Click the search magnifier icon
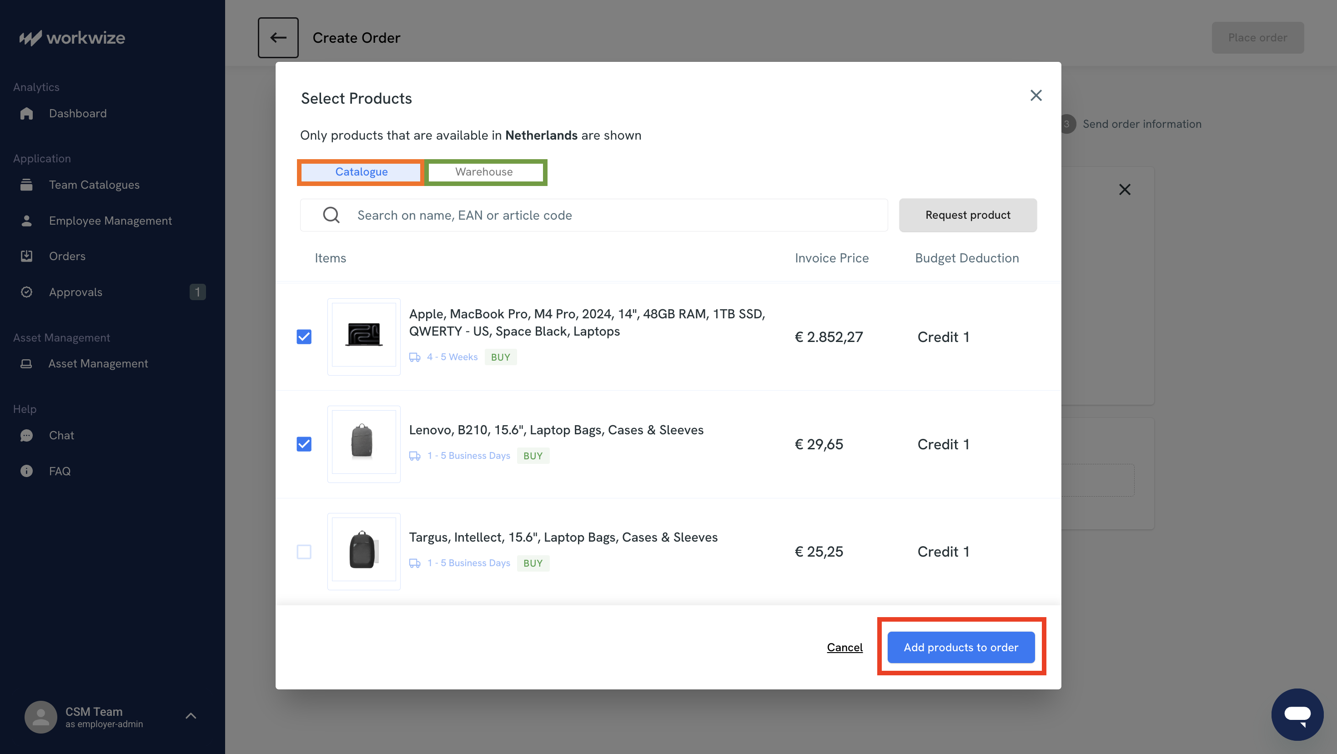 (331, 215)
